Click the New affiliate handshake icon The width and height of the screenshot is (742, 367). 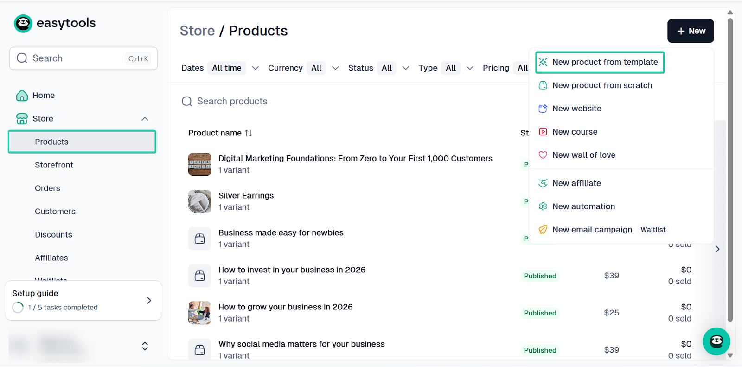click(543, 183)
